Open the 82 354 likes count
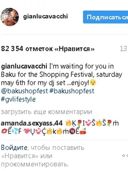Viewport: 128px width, 171px height. point(48,49)
